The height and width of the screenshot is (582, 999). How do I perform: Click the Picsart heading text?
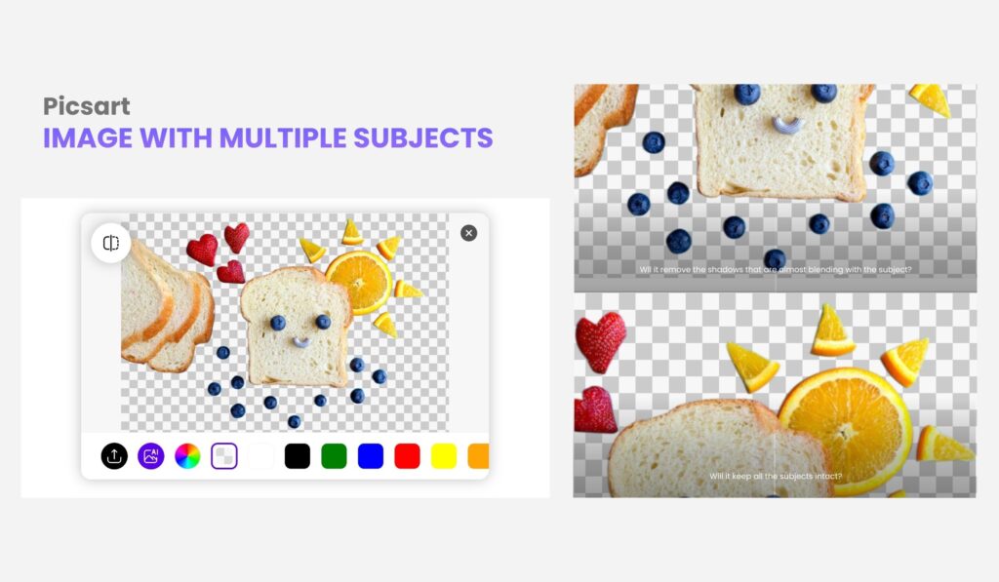pos(87,106)
